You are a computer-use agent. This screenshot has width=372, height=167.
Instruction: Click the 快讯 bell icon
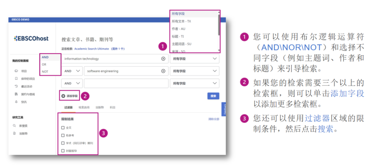pyautogui.click(x=17, y=102)
